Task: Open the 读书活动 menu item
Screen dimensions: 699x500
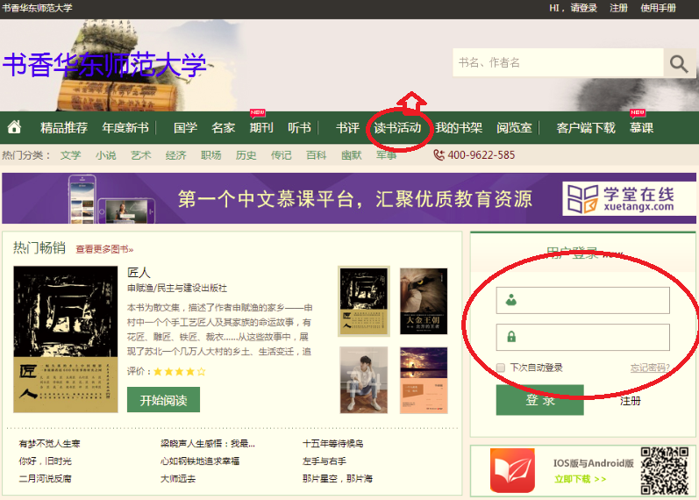Action: click(x=397, y=128)
